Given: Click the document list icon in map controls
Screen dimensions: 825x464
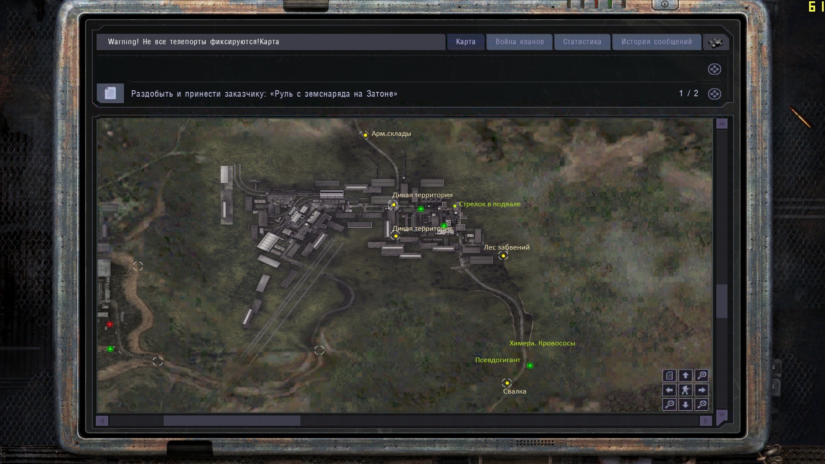Looking at the screenshot, I should (x=669, y=375).
